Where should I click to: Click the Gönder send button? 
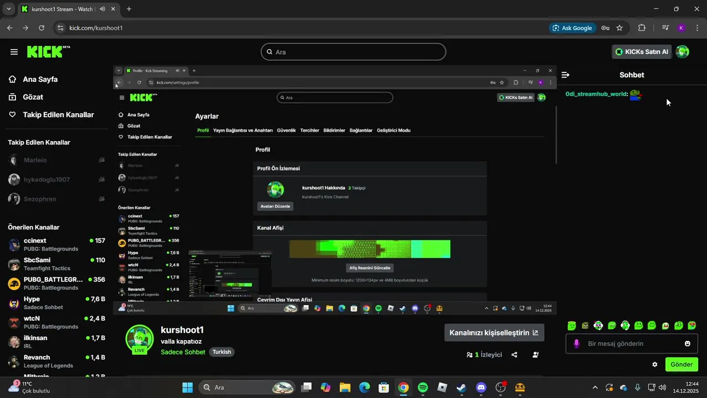682,364
